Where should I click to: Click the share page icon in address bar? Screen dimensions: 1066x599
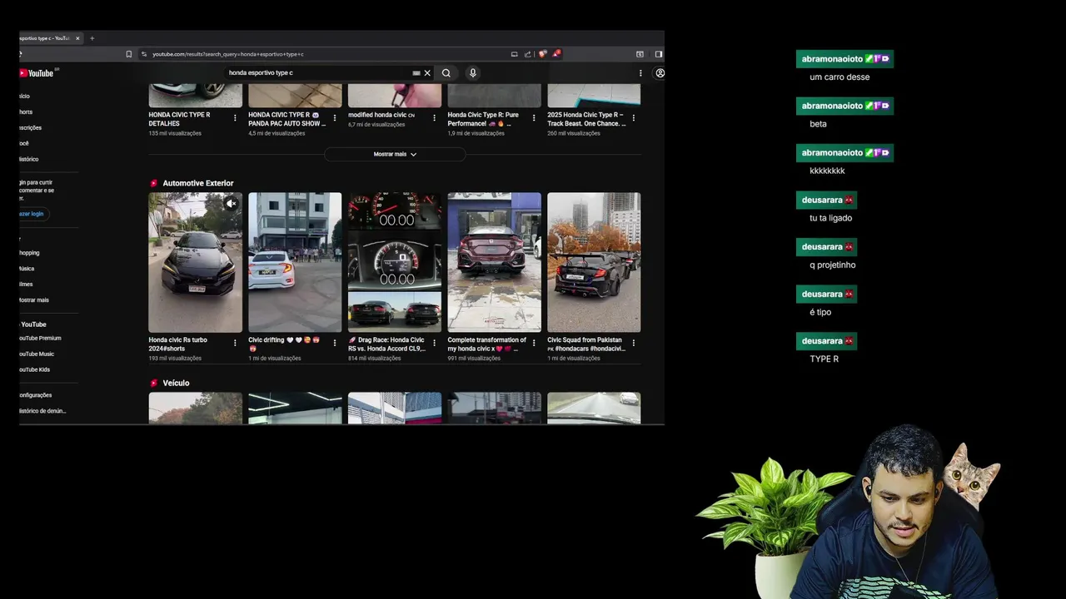(527, 54)
